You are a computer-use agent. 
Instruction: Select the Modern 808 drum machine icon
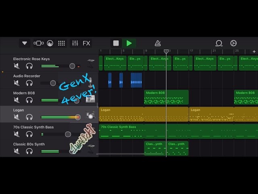pos(90,99)
